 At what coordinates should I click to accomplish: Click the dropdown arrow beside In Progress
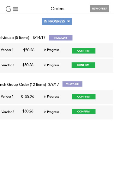(x=69, y=22)
